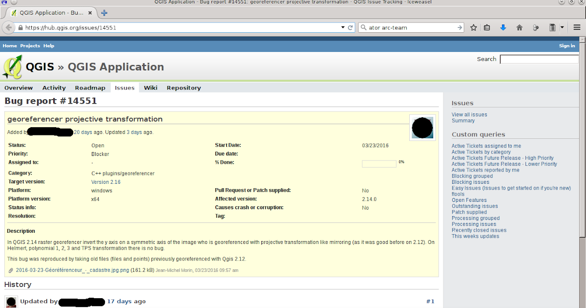Image resolution: width=586 pixels, height=308 pixels.
Task: Go to browser home page icon
Action: click(x=519, y=28)
